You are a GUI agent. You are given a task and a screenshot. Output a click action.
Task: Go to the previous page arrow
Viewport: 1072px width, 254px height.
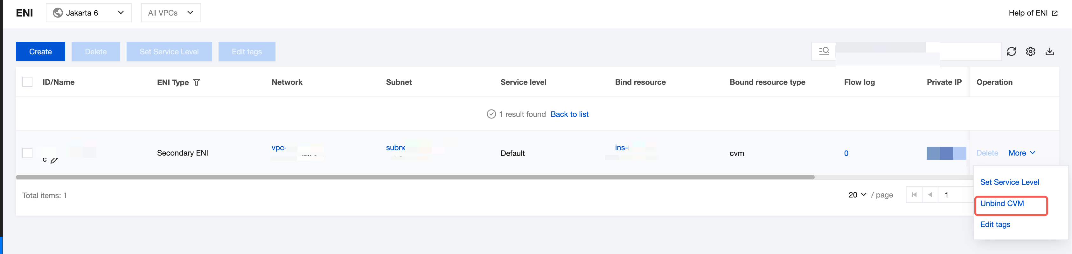[x=930, y=195]
